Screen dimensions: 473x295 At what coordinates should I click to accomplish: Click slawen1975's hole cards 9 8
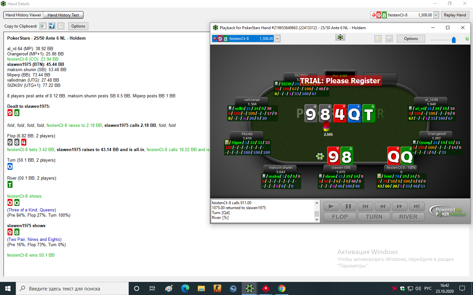[x=340, y=155]
